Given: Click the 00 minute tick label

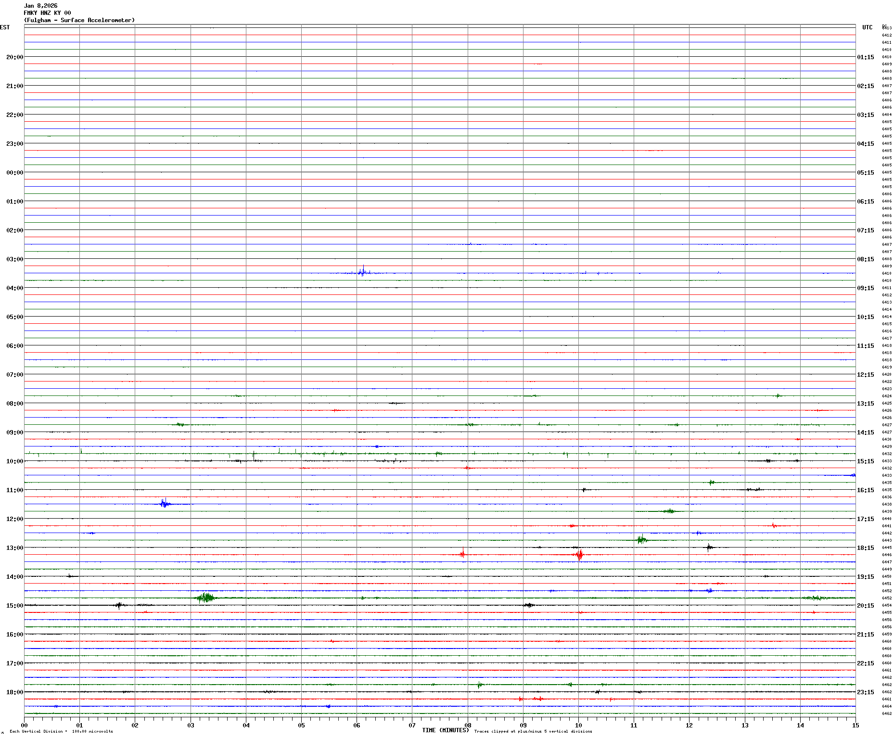Looking at the screenshot, I should pos(24,725).
